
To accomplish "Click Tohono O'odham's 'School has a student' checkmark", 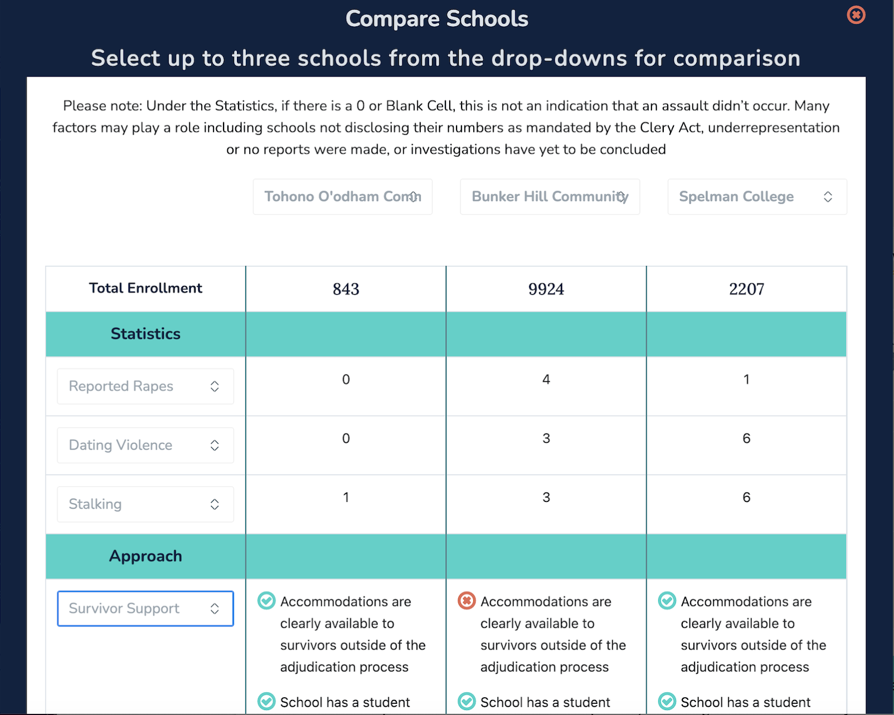I will pos(267,701).
